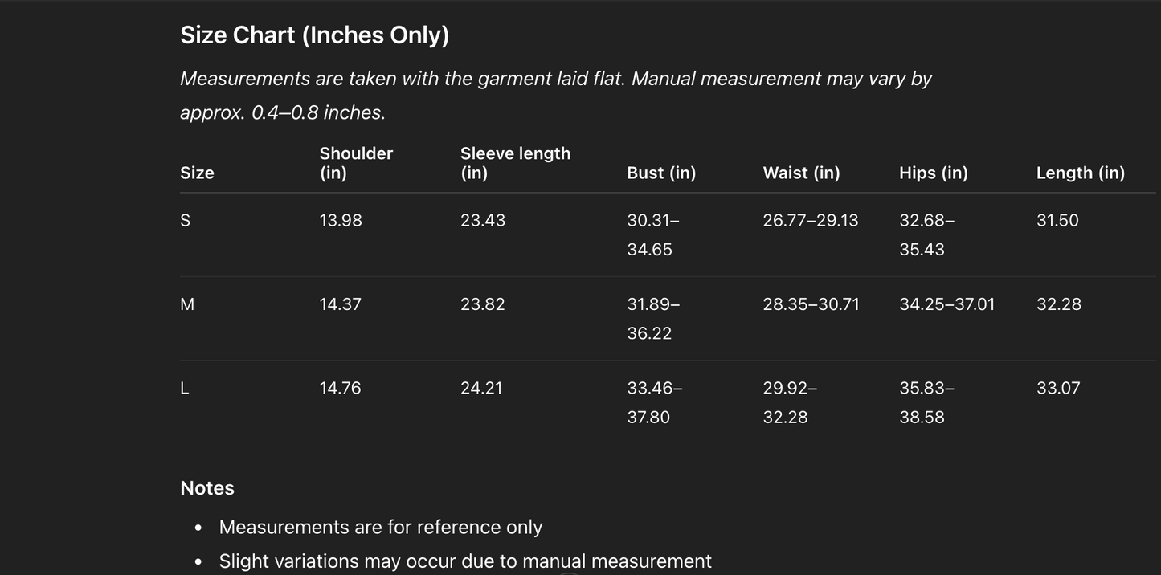This screenshot has width=1161, height=575.
Task: Select the Sleeve length (in) column header
Action: [x=515, y=163]
